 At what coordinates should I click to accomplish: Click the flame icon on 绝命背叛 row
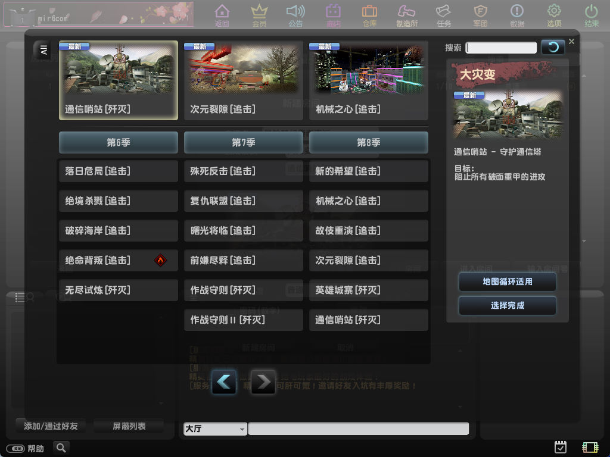pos(160,260)
